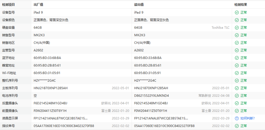
Task: Click the check icon for 电池序列号 row
Action: click(236, 96)
